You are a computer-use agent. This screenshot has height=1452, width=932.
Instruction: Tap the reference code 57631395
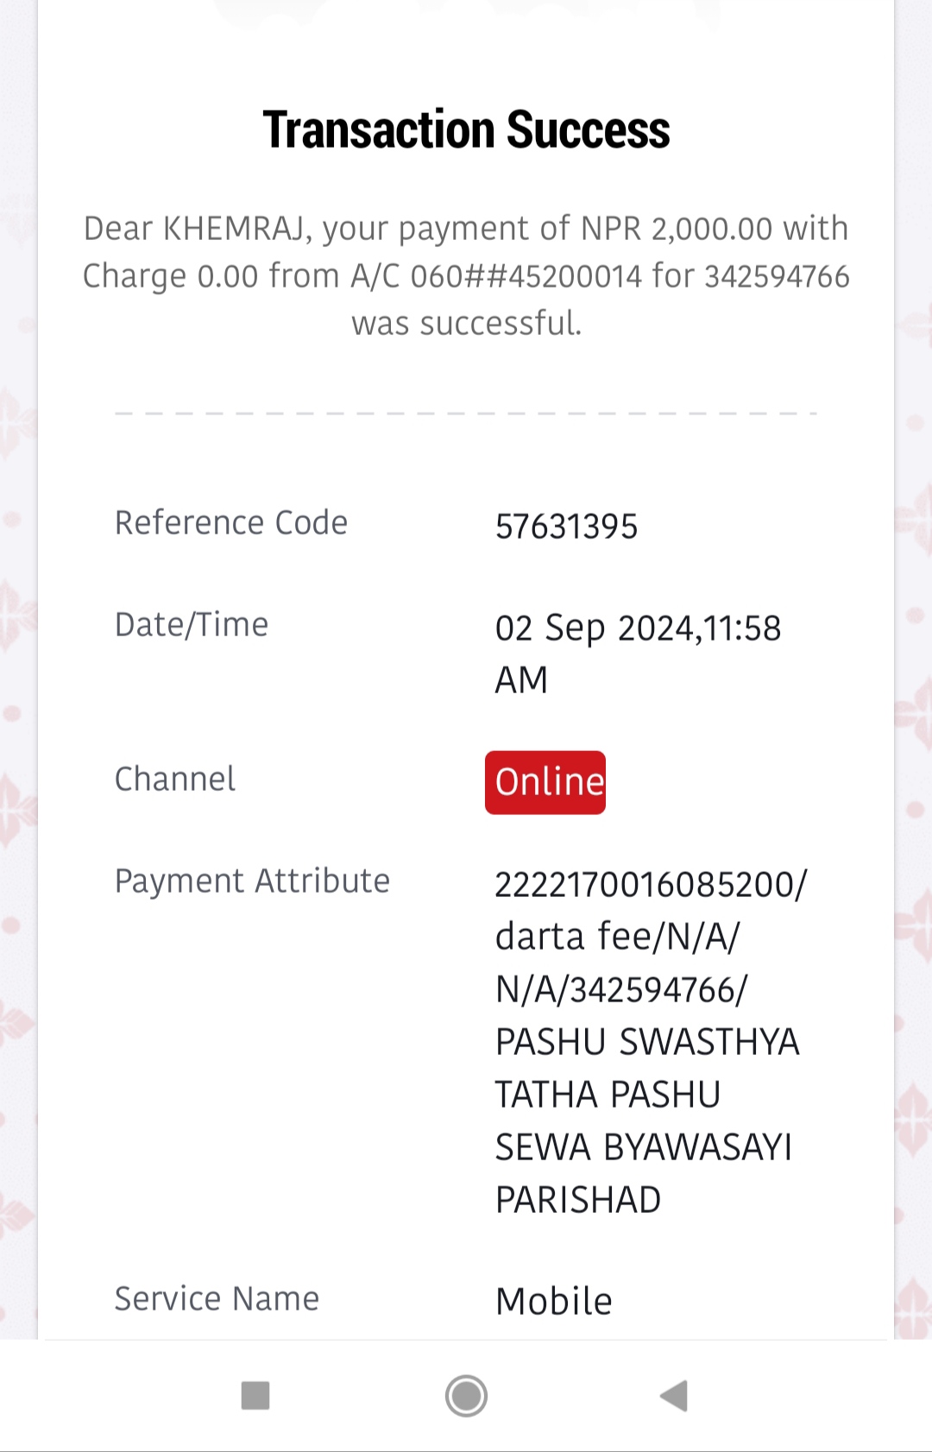(x=566, y=527)
